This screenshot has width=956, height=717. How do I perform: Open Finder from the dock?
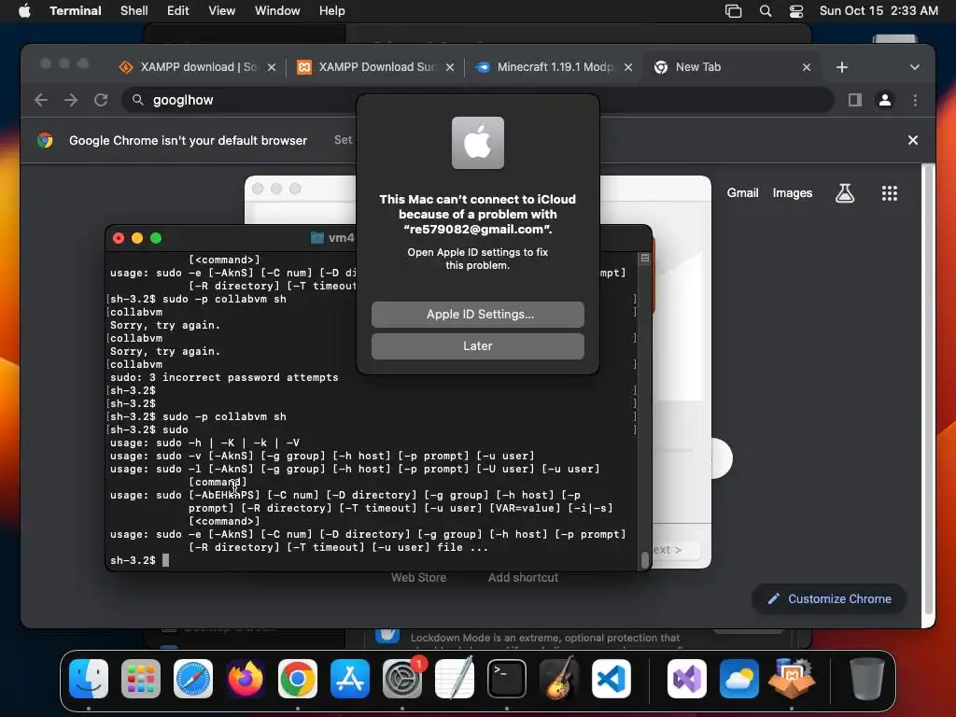point(89,678)
